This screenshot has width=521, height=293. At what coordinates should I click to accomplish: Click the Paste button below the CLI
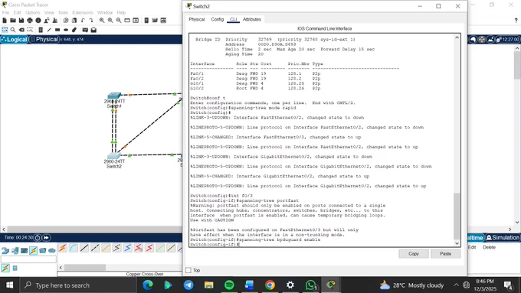446,254
